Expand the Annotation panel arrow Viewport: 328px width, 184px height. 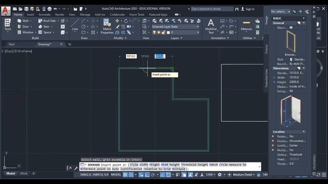click(x=228, y=38)
